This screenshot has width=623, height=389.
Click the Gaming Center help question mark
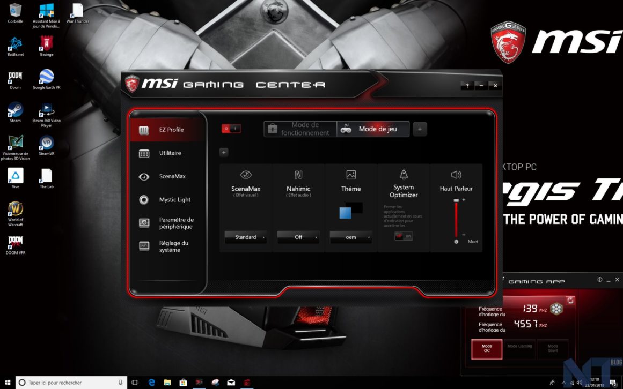467,85
